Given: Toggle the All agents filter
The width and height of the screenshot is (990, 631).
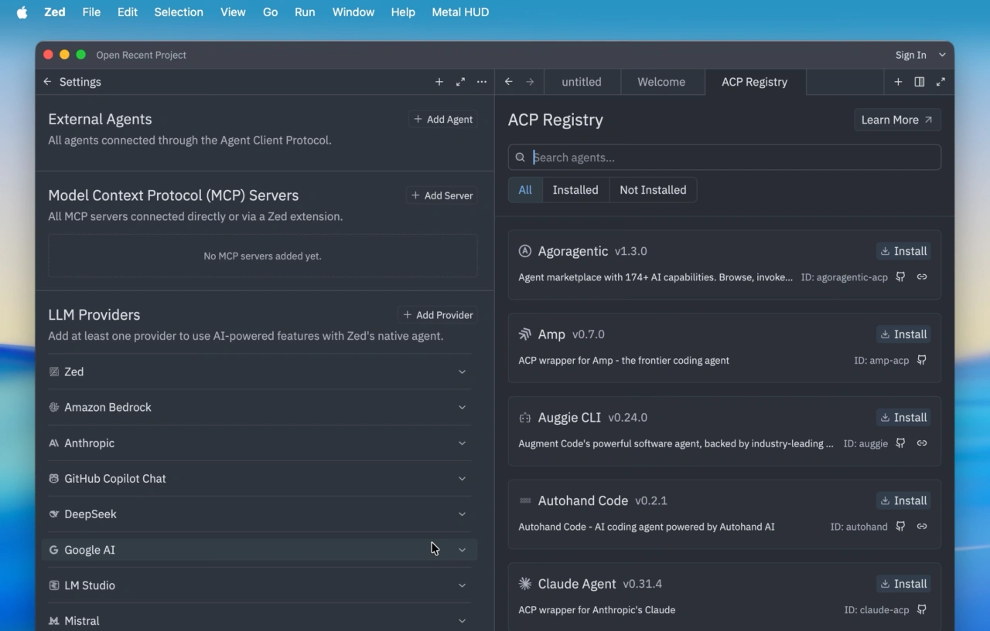Looking at the screenshot, I should click(525, 189).
